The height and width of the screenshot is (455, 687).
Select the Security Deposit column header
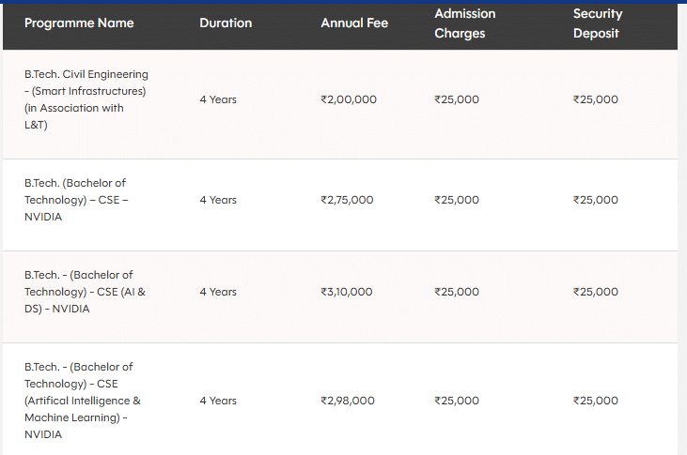[x=598, y=23]
